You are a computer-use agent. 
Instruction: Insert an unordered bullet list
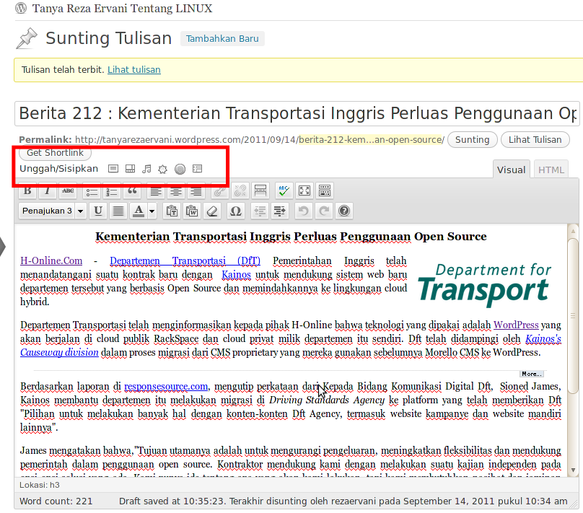(92, 190)
